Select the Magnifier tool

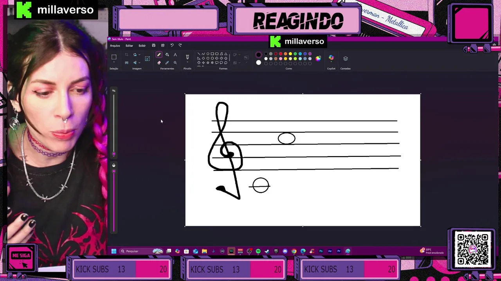(175, 63)
